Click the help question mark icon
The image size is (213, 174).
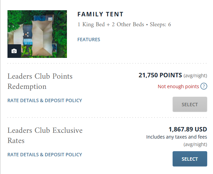tap(204, 86)
